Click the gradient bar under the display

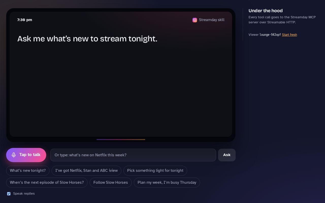tap(121, 140)
